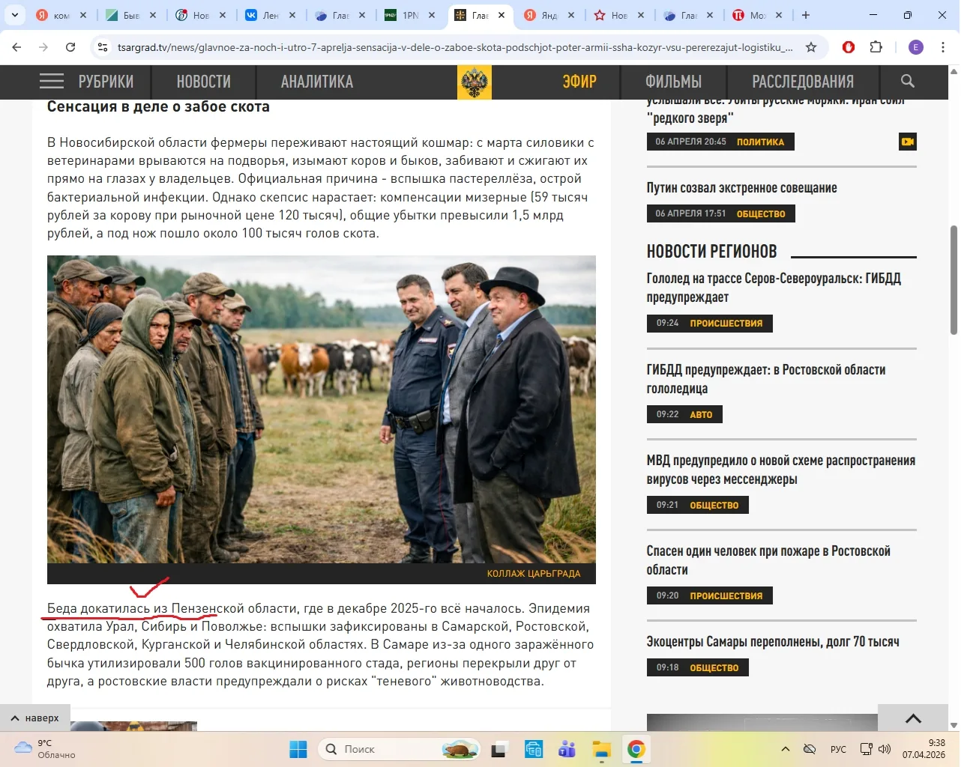Click the video camera icon beside ПОЛИТИКА
The width and height of the screenshot is (961, 767).
coord(908,142)
